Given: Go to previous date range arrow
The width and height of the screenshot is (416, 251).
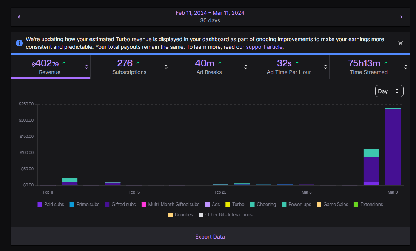Looking at the screenshot, I should pyautogui.click(x=19, y=17).
